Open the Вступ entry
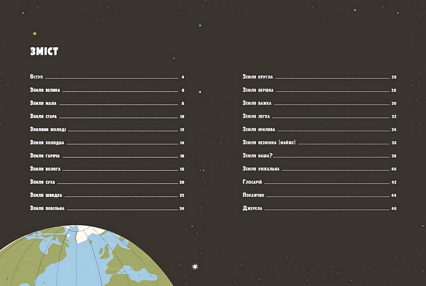Viewport: 426px width, 286px height. point(37,77)
